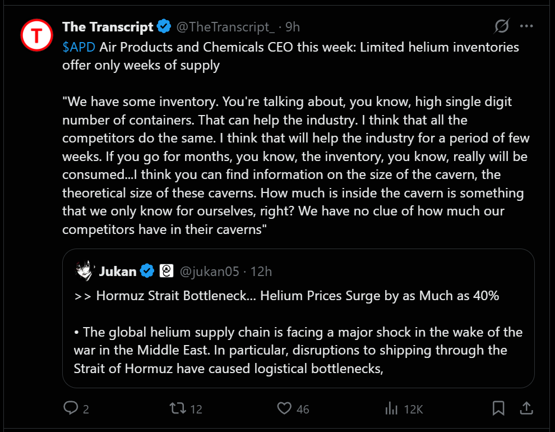The width and height of the screenshot is (555, 432).
Task: Repost this tweet using the repost icon
Action: [x=178, y=408]
